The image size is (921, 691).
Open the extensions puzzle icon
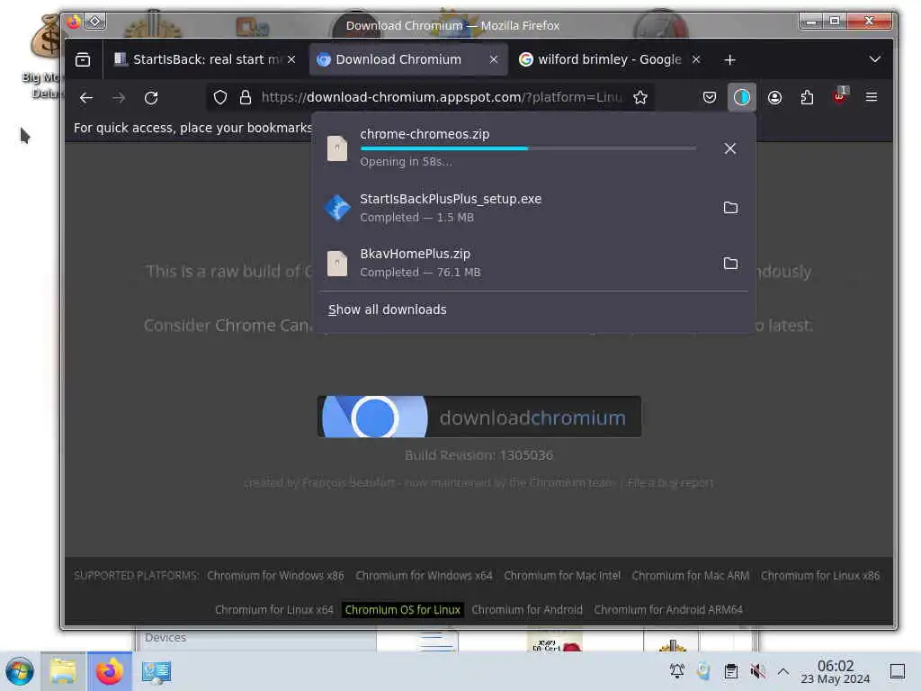tap(807, 97)
